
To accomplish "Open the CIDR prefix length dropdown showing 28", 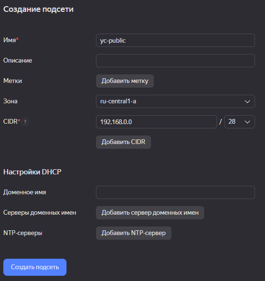I will (x=239, y=122).
